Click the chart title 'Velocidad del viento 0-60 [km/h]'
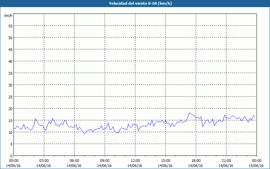The width and height of the screenshot is (270, 169). pos(140,3)
